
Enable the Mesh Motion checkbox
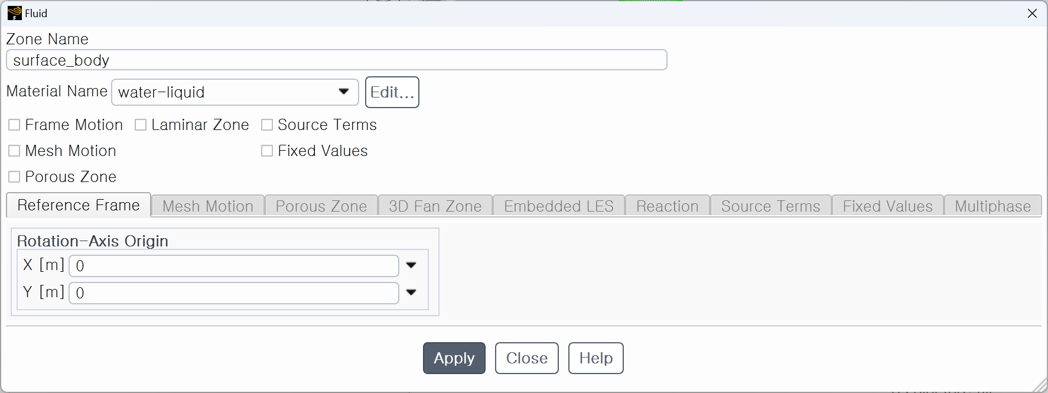[x=14, y=151]
